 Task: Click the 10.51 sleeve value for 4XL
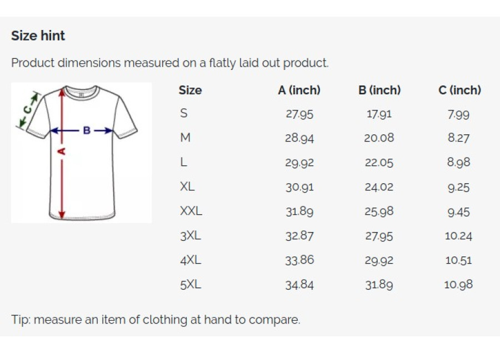[x=458, y=260]
